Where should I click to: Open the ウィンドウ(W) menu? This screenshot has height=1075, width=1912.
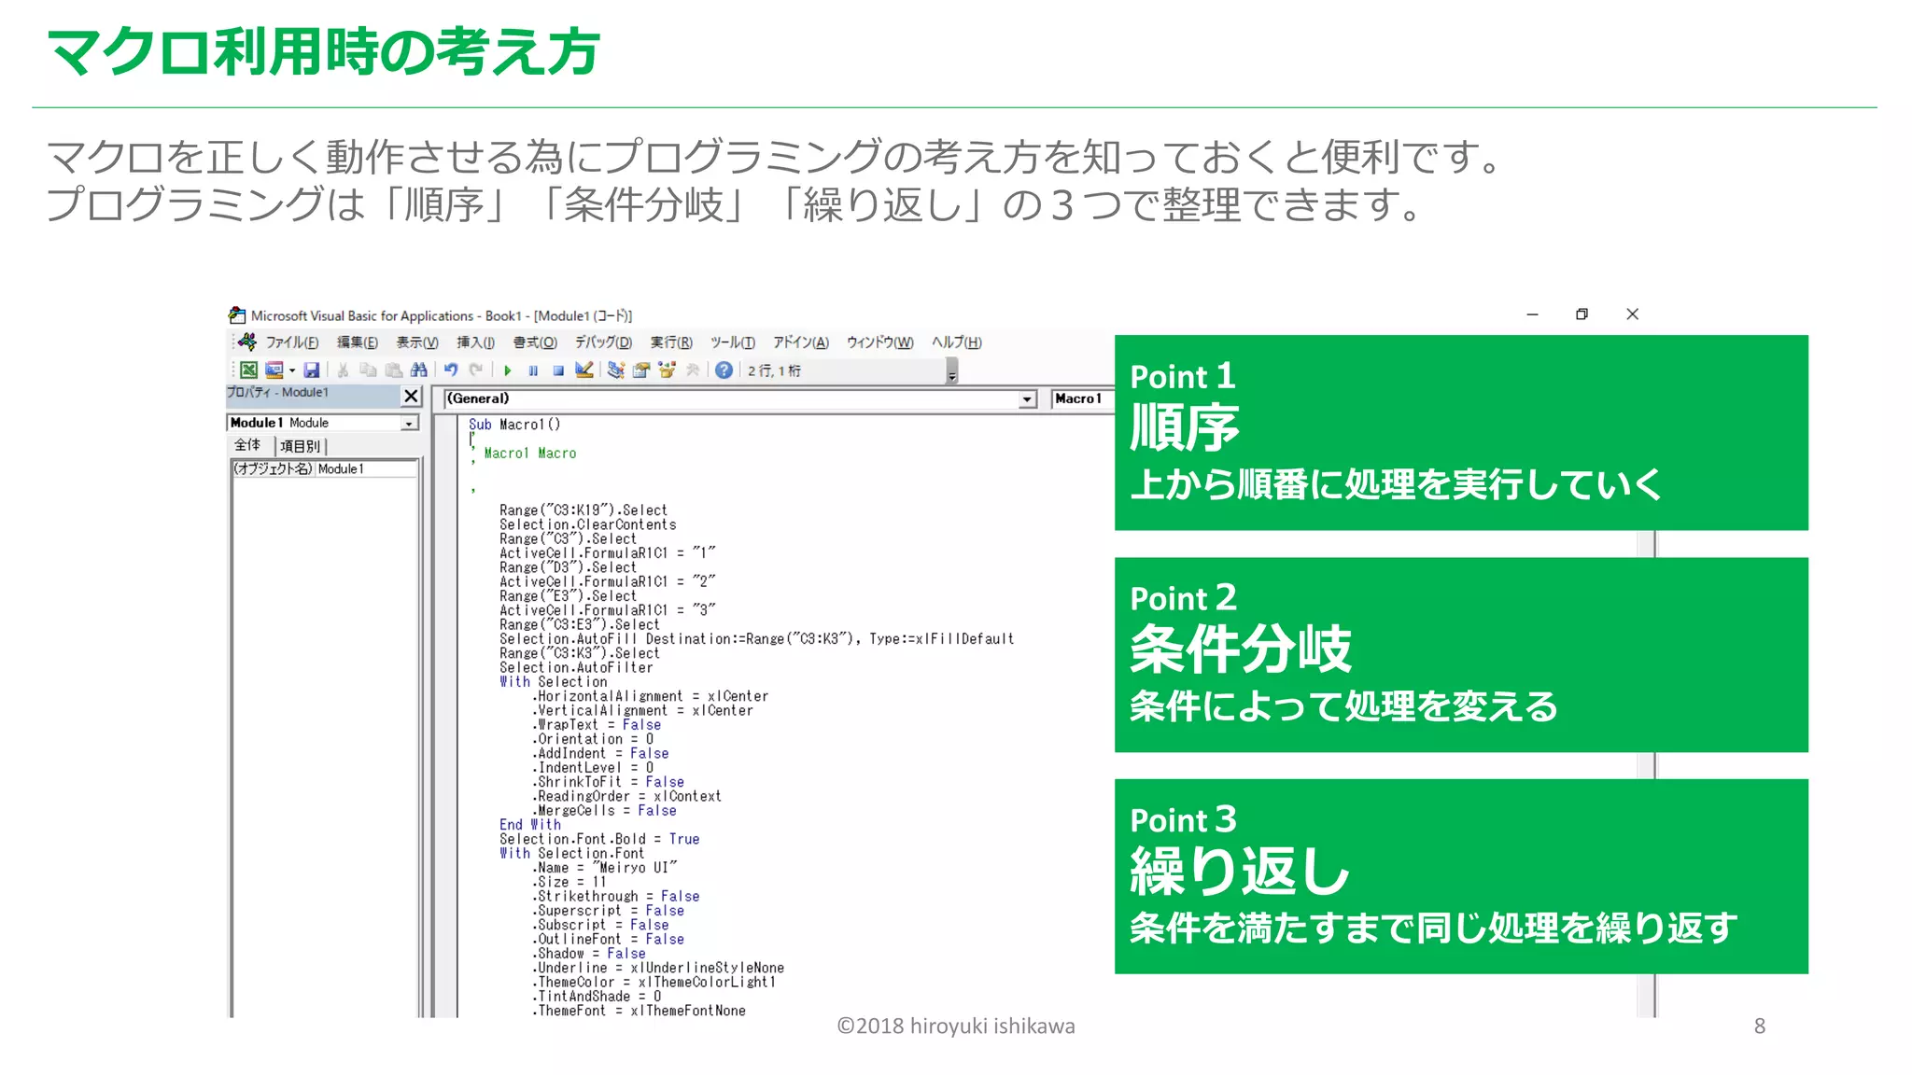pyautogui.click(x=879, y=342)
